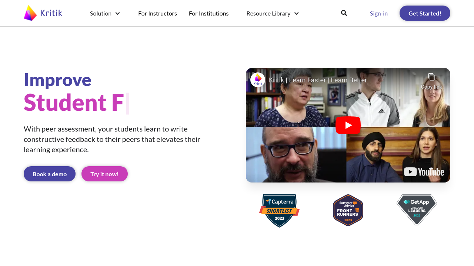This screenshot has height=266, width=474.
Task: Expand the Solution dropdown menu
Action: tap(101, 13)
